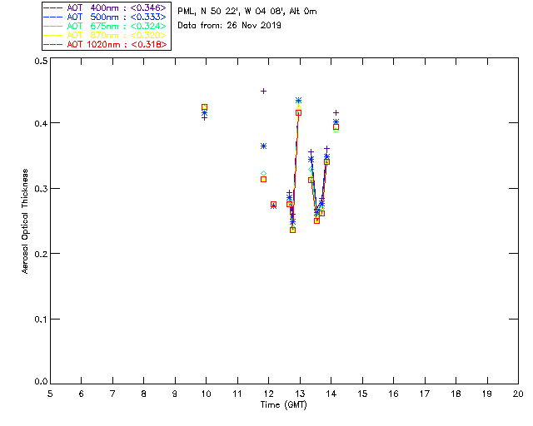Click the x-axis label 15
Viewport: 533px width, 426px height.
click(x=362, y=394)
